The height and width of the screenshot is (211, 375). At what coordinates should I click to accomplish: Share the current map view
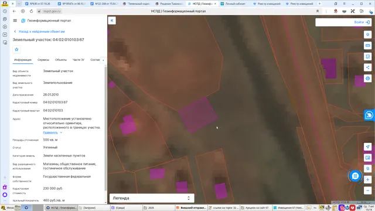click(367, 67)
